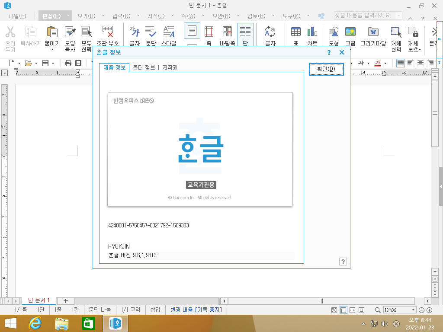443x332 pixels.
Task: Open the font color (가) dropdown arrow
Action: 385,63
